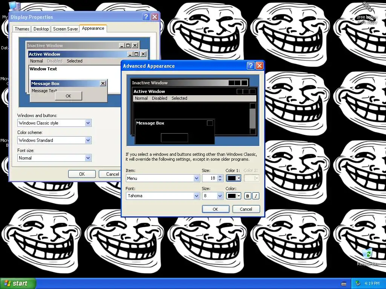Click Safely Remove Hardware tray icon
Viewport: 386px width, 289px height.
[x=358, y=283]
